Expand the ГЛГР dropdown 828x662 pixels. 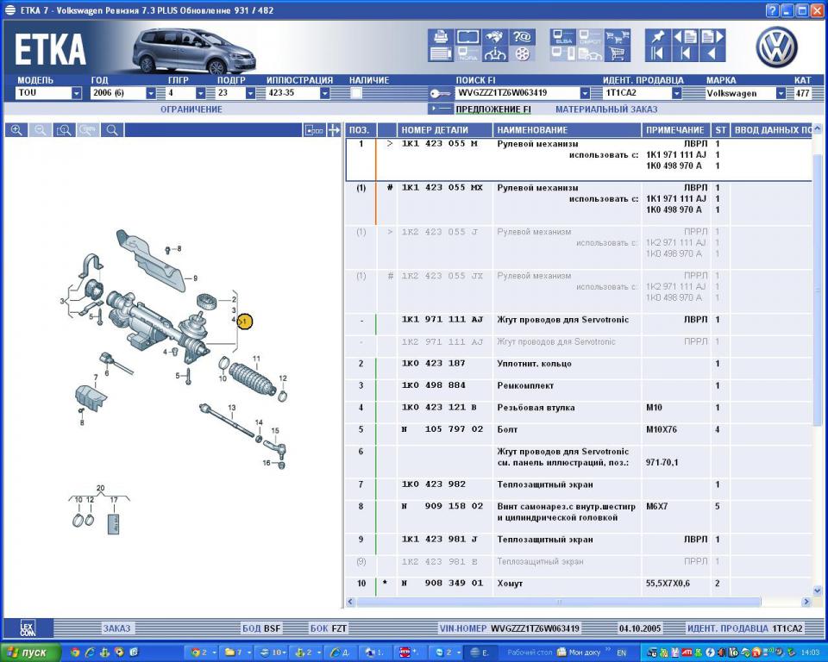(201, 93)
